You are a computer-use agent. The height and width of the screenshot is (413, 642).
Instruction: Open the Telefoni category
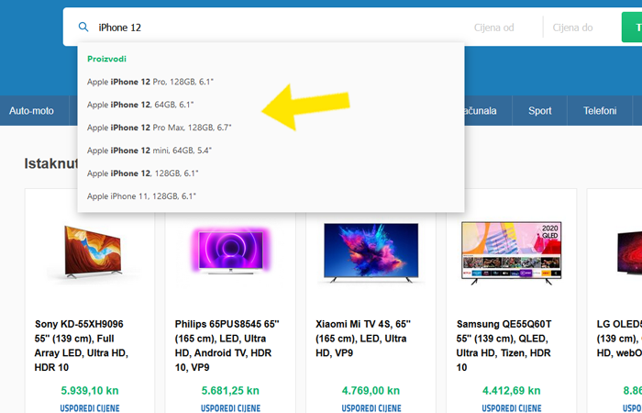600,111
